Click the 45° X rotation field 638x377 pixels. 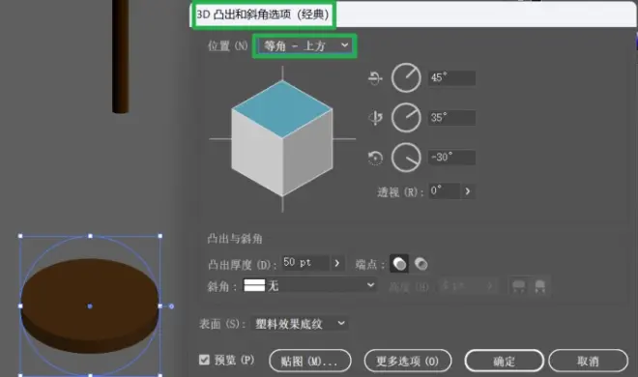(451, 77)
